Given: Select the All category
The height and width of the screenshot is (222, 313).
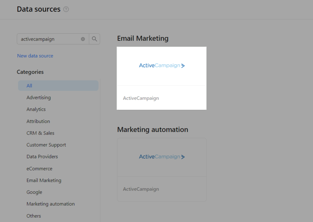Looking at the screenshot, I should 29,86.
